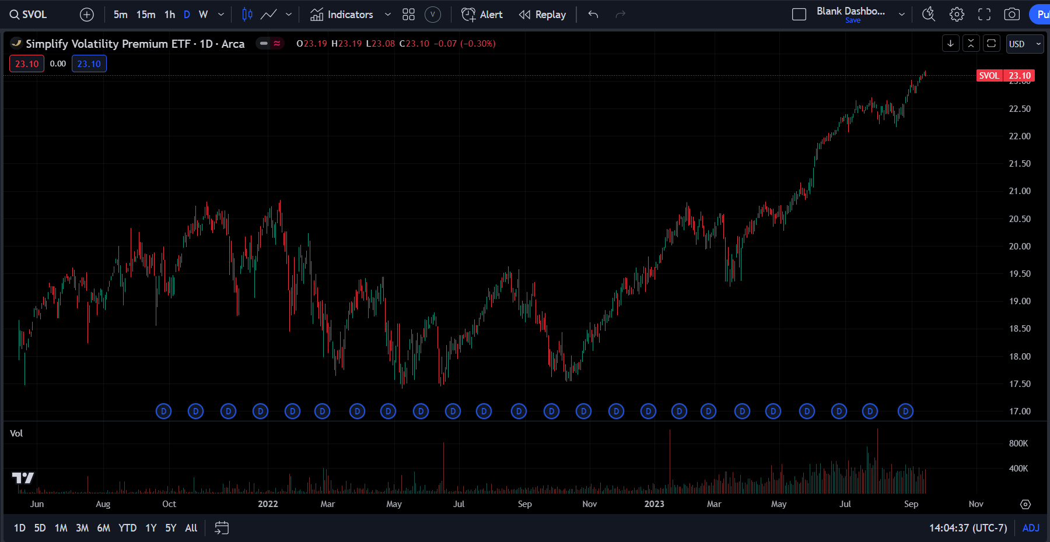Set date range to 6M
1050x542 pixels.
(104, 528)
